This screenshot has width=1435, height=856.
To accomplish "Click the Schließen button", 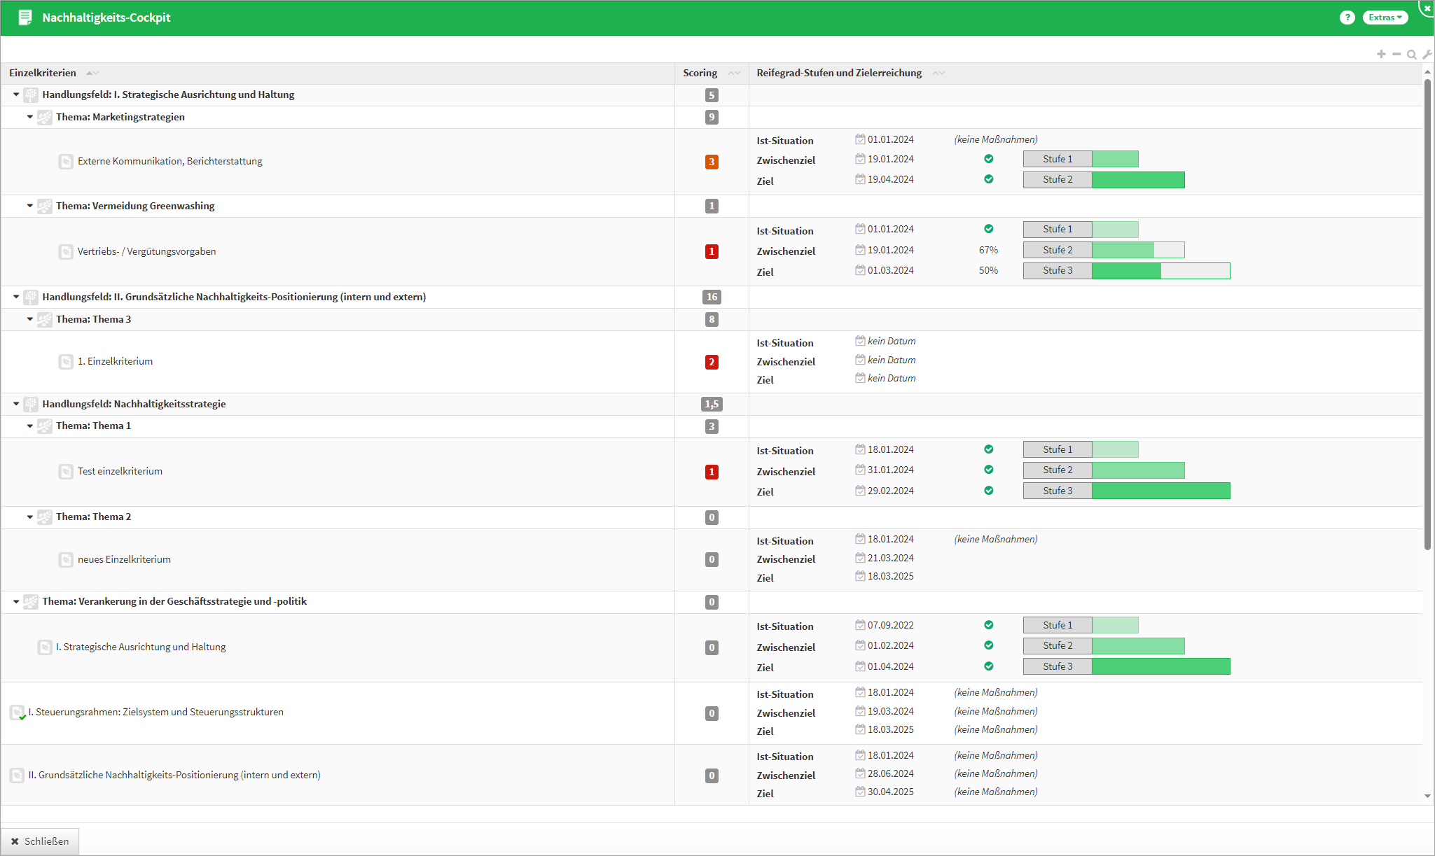I will point(40,841).
